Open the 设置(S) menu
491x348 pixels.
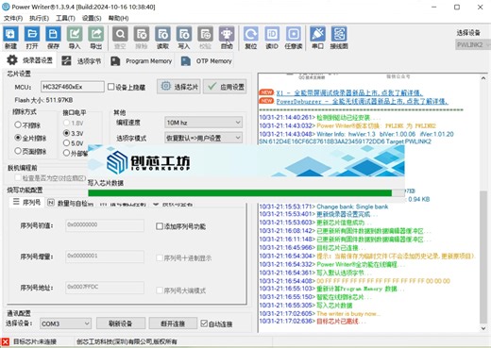[92, 18]
